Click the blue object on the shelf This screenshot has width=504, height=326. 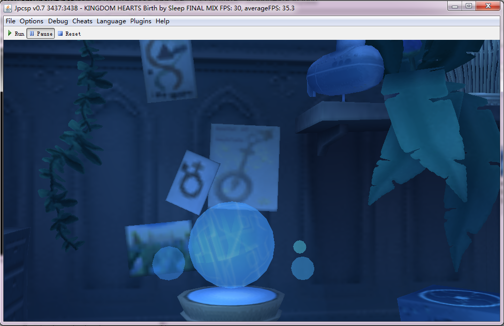pyautogui.click(x=345, y=70)
